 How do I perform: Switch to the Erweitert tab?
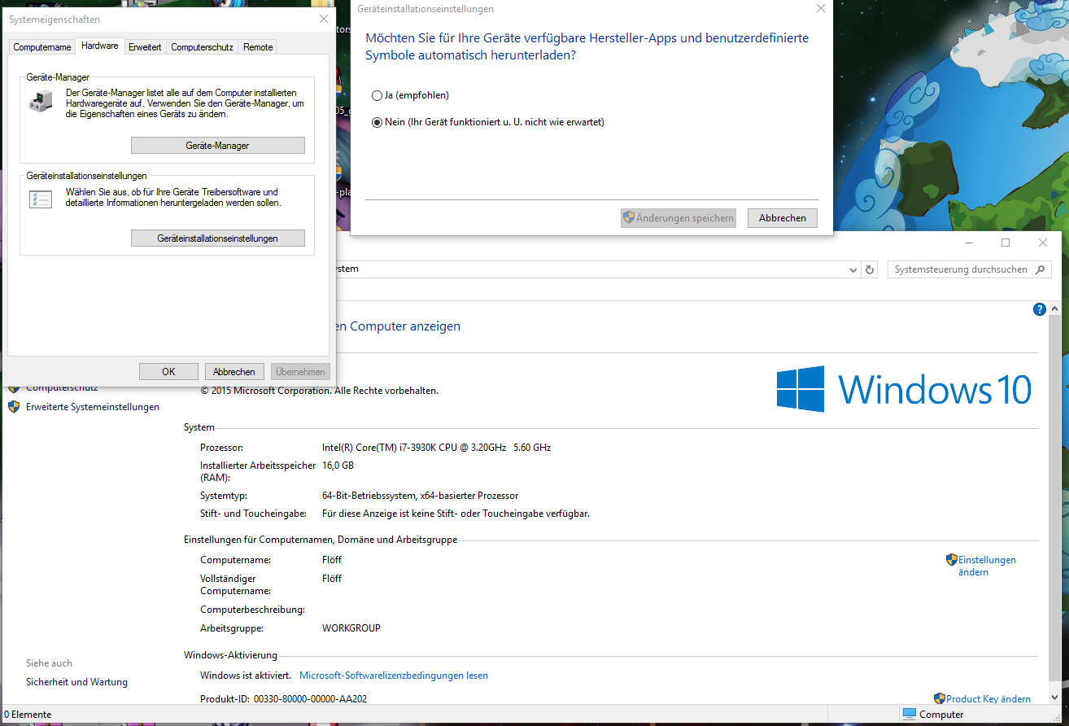[x=145, y=47]
